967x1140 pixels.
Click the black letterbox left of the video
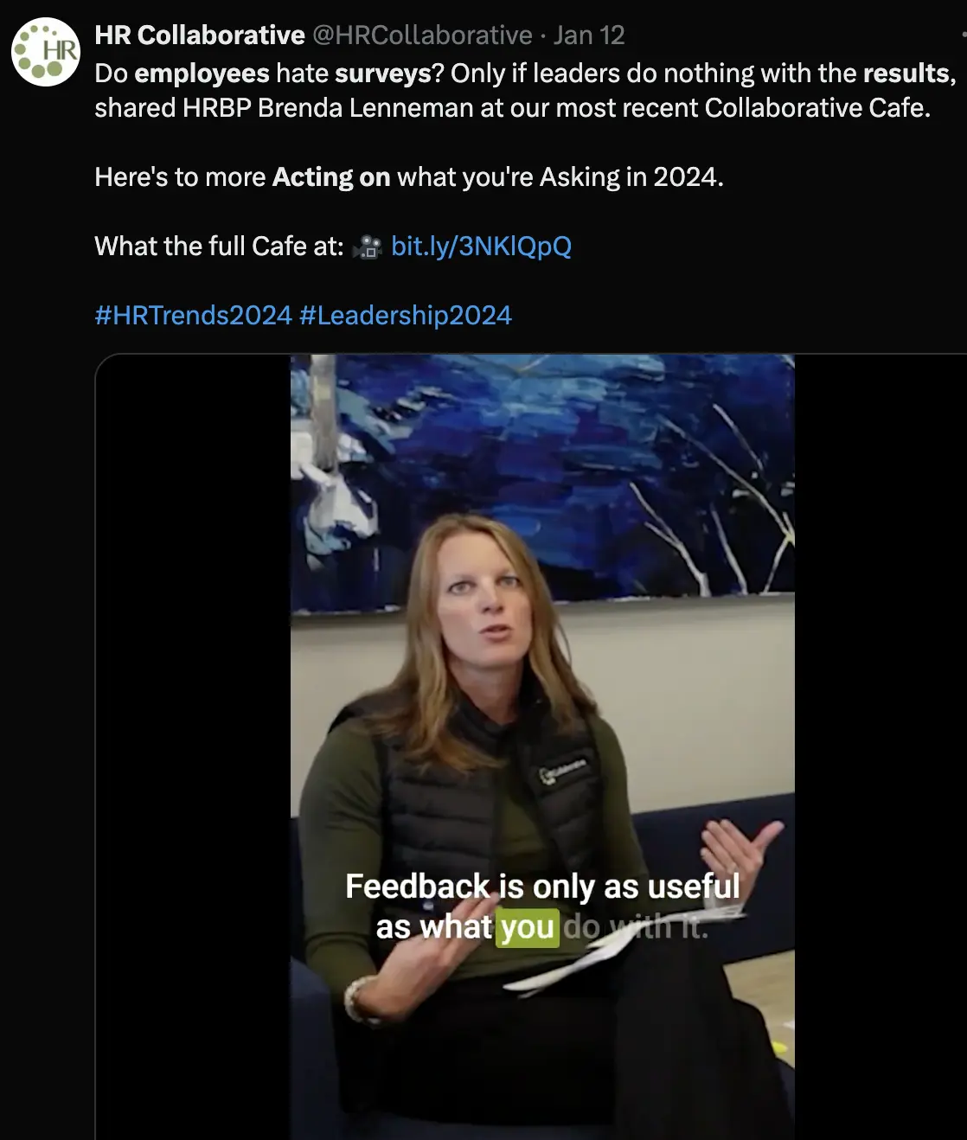click(x=193, y=746)
